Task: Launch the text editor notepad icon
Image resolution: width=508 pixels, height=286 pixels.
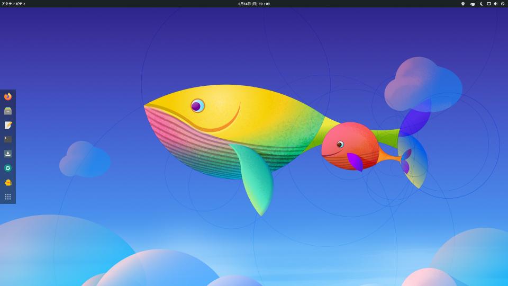Action: 8,125
